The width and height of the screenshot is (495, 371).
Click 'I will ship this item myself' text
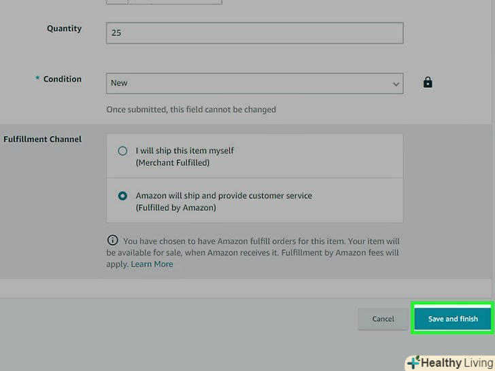coord(185,150)
